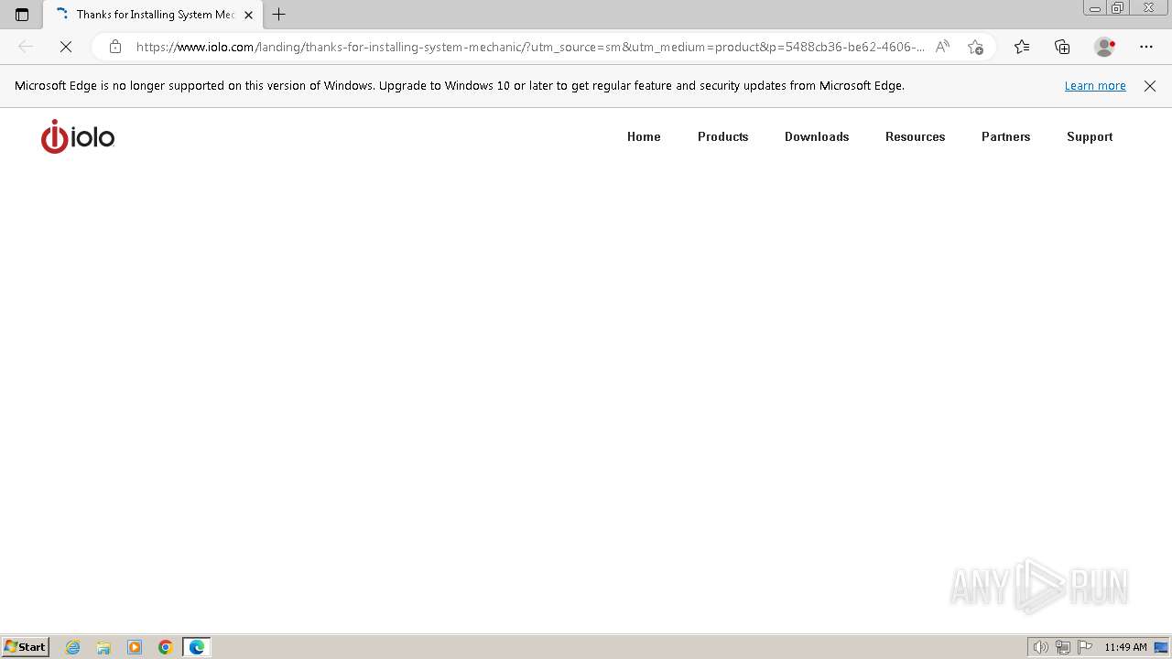Open the Downloads menu
Screen dimensions: 1172x659
(x=817, y=136)
